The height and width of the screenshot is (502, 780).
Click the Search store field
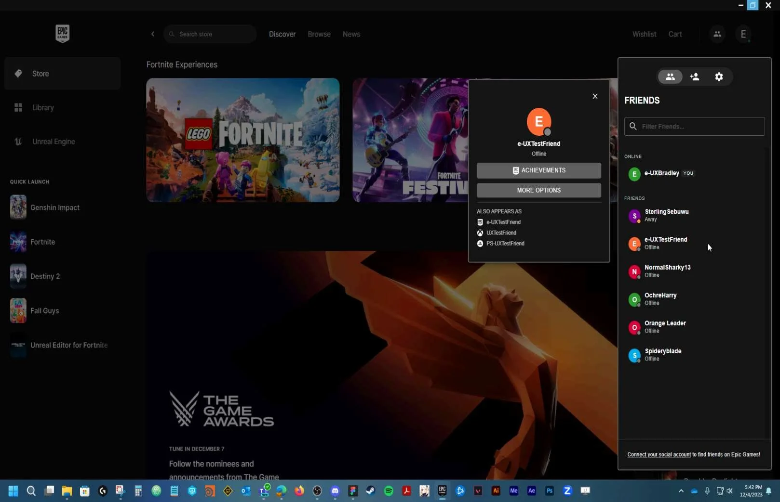210,34
